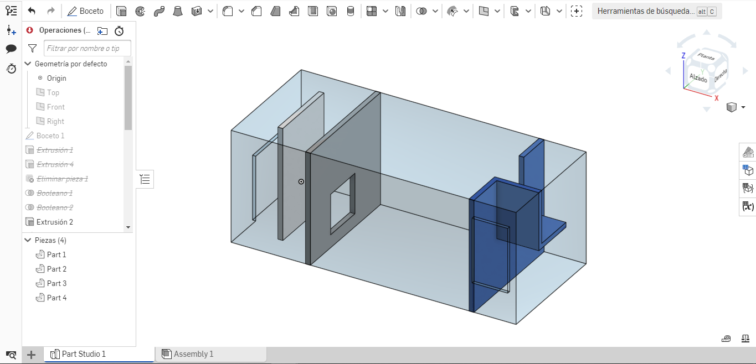Open the appearances panel on right edge
Viewport: 756px width, 364px height.
click(x=748, y=152)
